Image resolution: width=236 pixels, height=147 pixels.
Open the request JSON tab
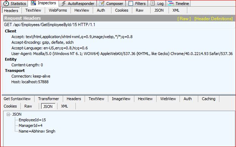tap(159, 10)
